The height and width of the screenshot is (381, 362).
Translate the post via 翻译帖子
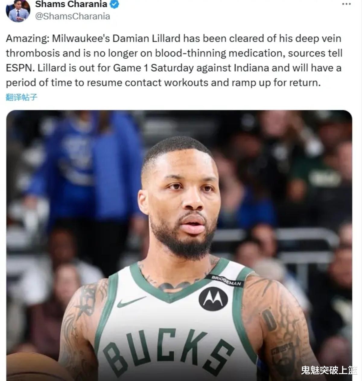tap(21, 97)
